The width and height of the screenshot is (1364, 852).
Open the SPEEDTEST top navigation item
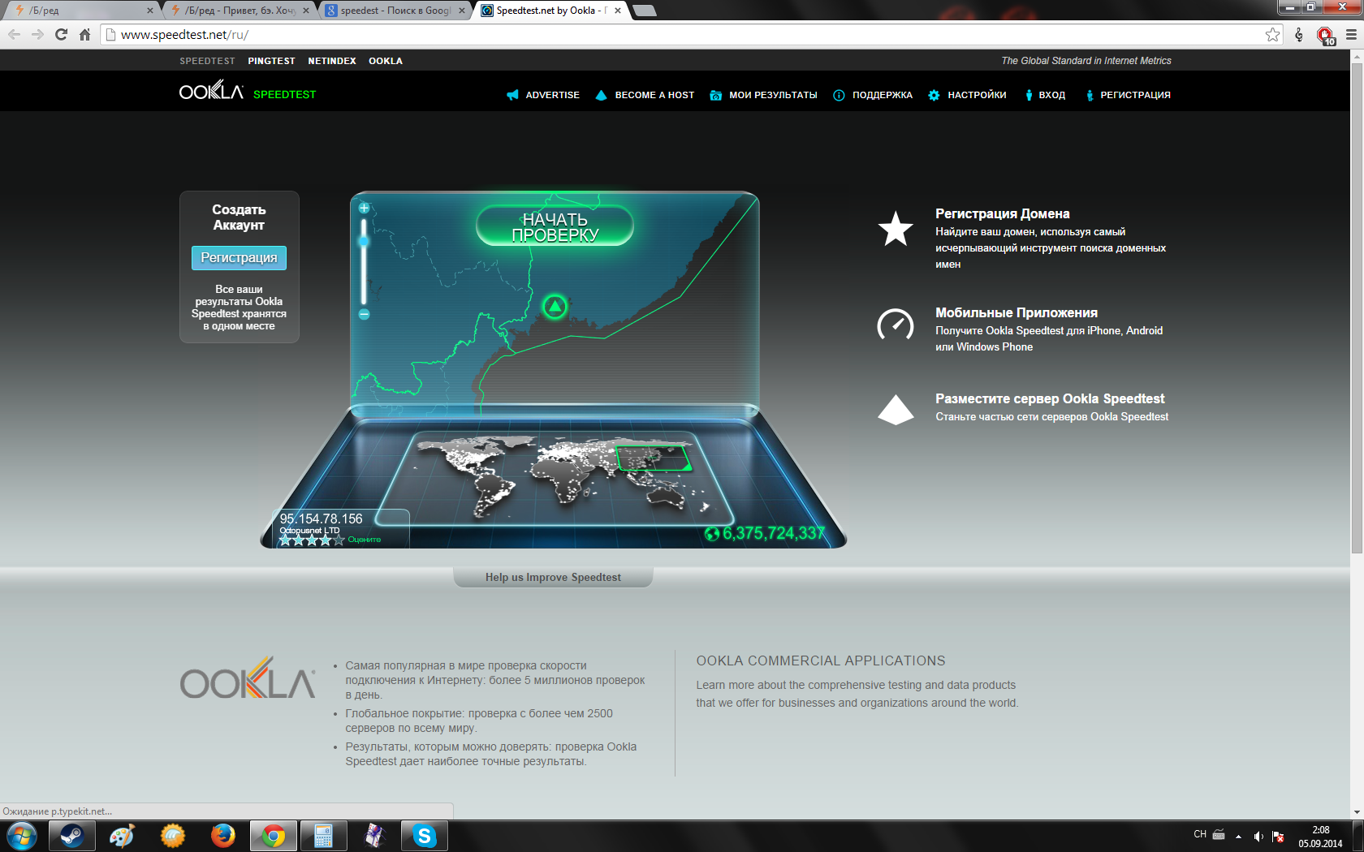pyautogui.click(x=207, y=61)
